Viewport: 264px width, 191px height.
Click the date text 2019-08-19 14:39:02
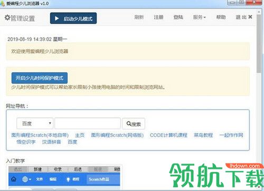click(x=30, y=39)
